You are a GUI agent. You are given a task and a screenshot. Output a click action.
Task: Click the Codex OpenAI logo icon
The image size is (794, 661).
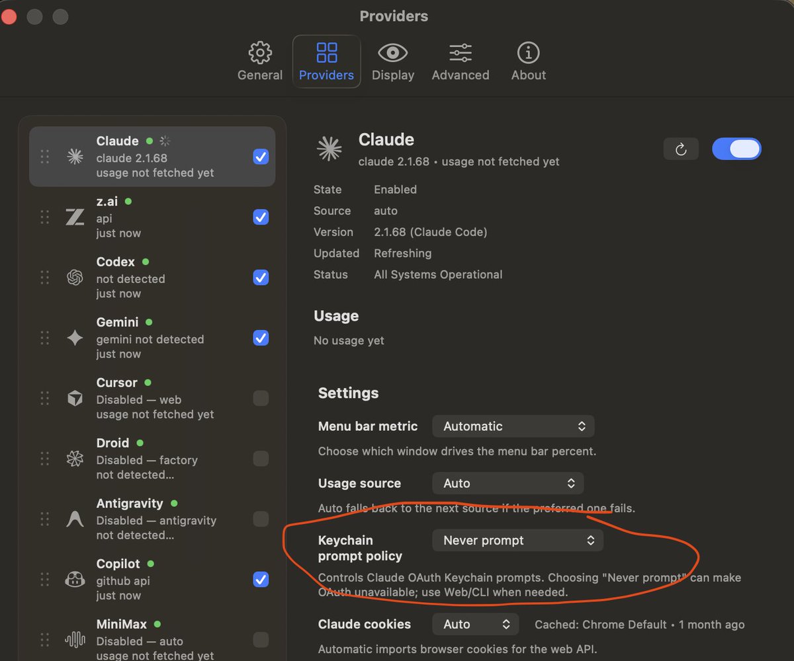(75, 278)
